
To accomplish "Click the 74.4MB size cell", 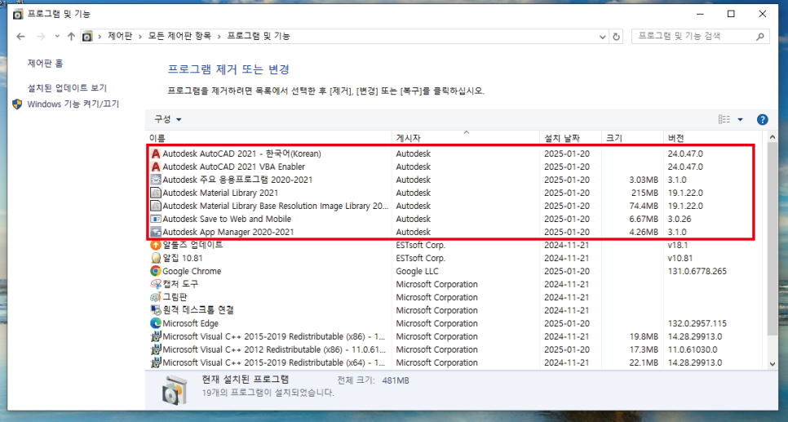I will tap(644, 206).
